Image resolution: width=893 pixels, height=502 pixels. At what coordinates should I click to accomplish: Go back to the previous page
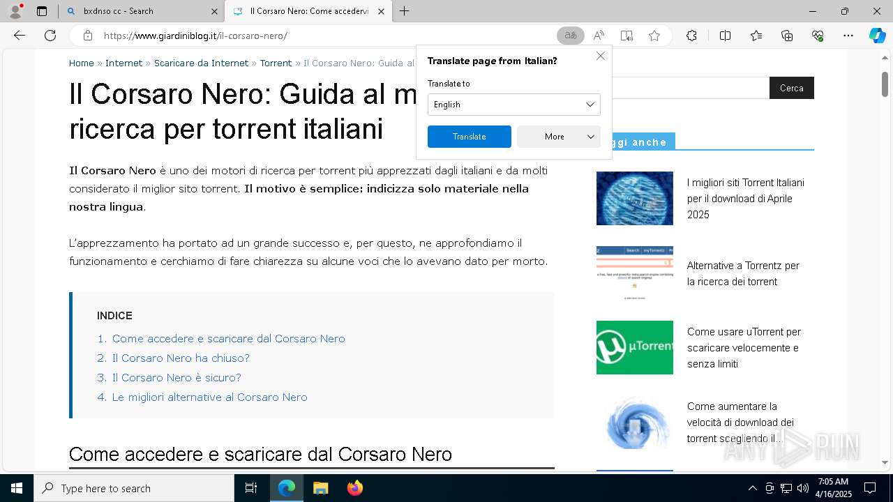(x=20, y=36)
